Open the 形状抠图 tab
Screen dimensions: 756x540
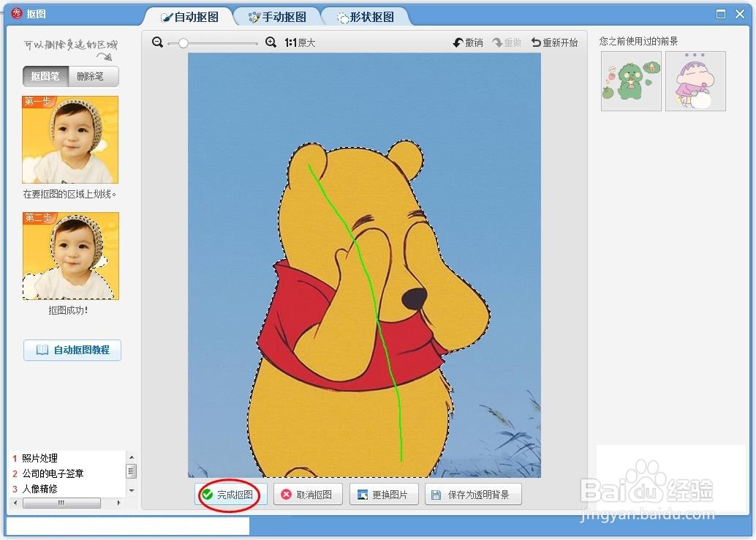(x=366, y=17)
